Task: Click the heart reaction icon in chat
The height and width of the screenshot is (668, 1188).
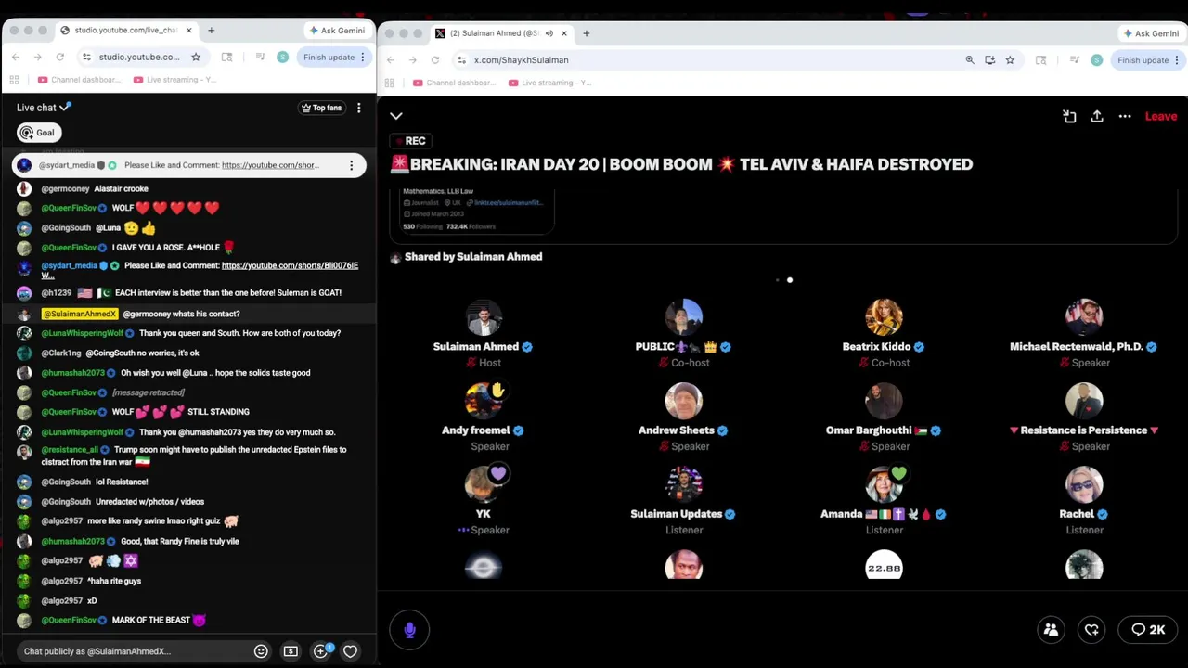Action: pyautogui.click(x=350, y=651)
